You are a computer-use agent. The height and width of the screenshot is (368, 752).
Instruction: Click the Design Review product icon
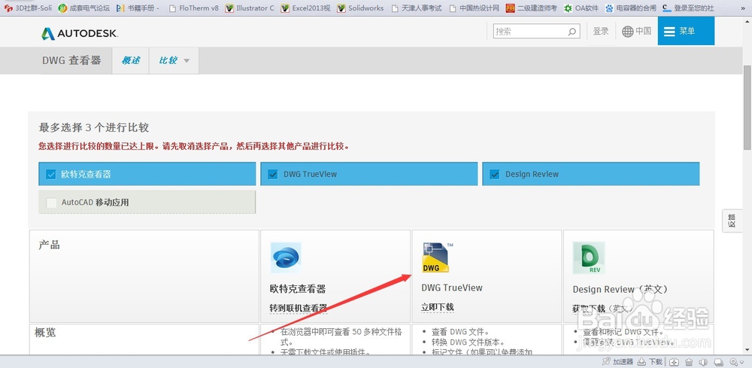tap(589, 257)
